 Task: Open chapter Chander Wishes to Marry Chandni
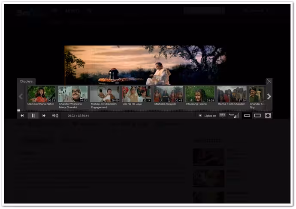point(73,94)
